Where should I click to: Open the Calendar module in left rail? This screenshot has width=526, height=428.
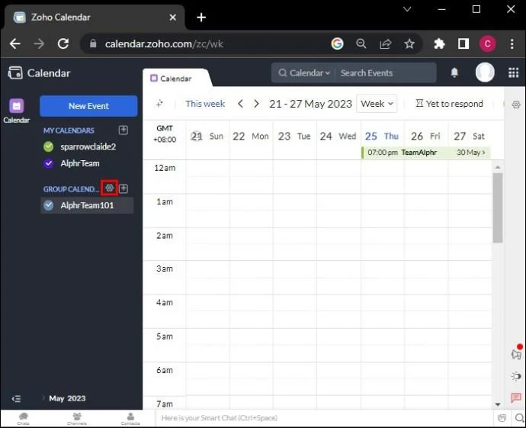tap(17, 111)
